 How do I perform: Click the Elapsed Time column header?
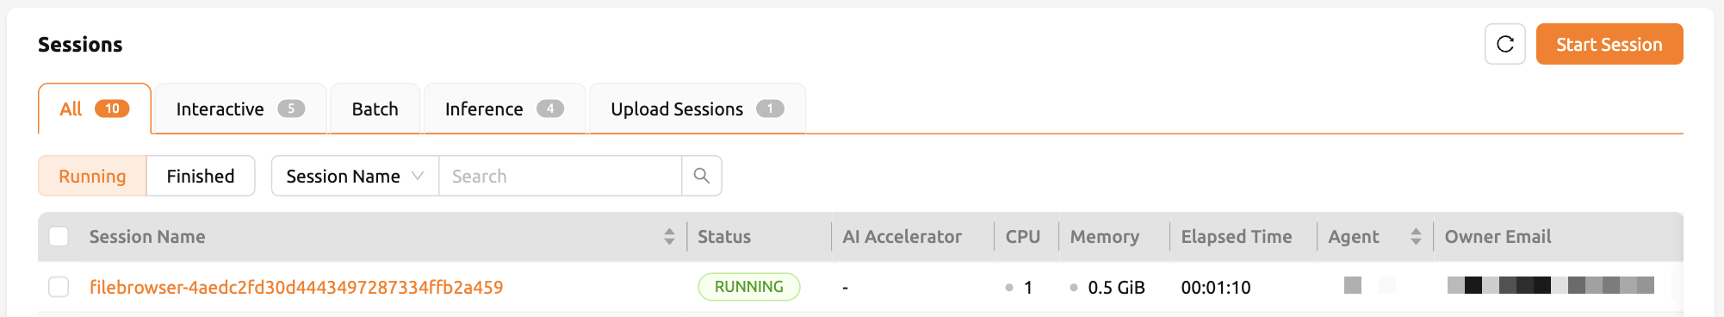coord(1237,237)
